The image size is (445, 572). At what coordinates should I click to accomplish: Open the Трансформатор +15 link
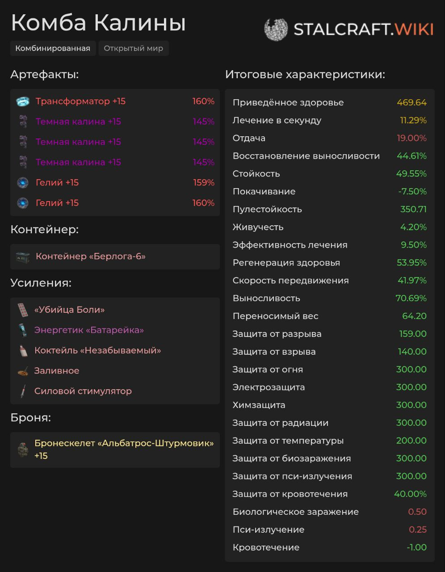(x=80, y=101)
